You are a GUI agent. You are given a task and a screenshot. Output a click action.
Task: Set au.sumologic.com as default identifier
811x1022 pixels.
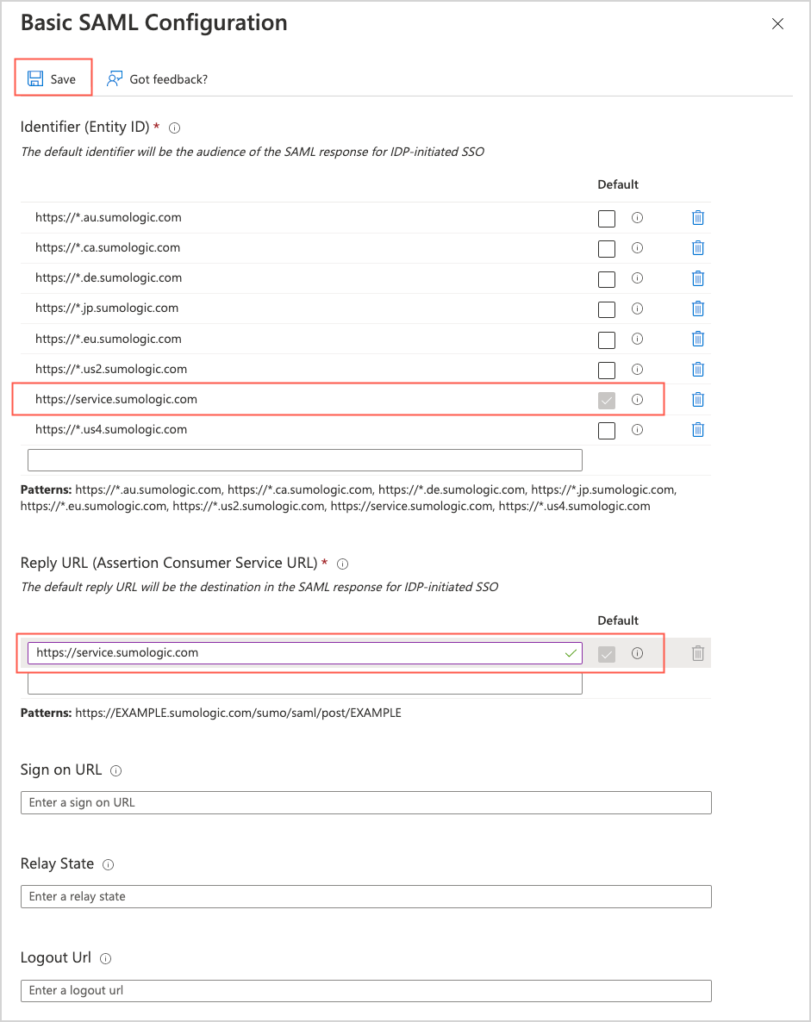pos(607,219)
